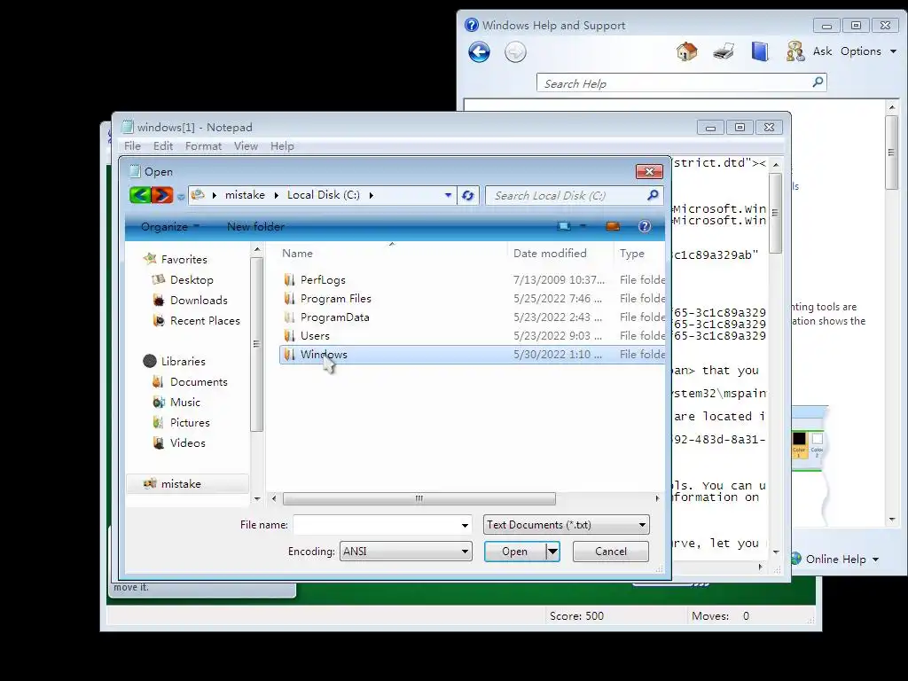908x681 pixels.
Task: Select the Users folder icon
Action: click(x=290, y=336)
